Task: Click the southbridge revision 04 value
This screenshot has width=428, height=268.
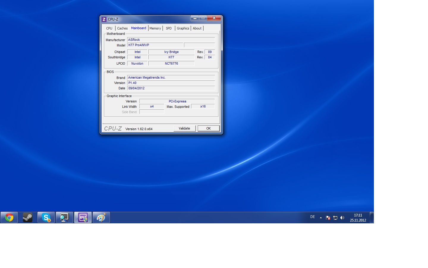Action: [x=210, y=57]
